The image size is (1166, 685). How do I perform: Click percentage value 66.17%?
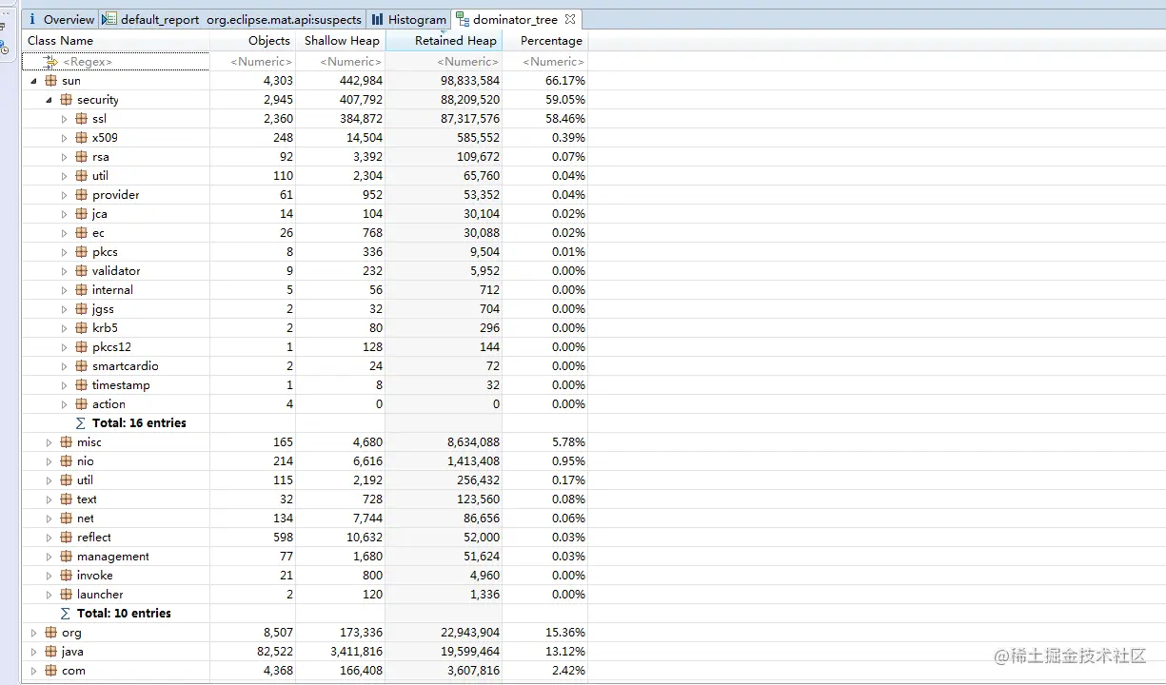[x=564, y=81]
